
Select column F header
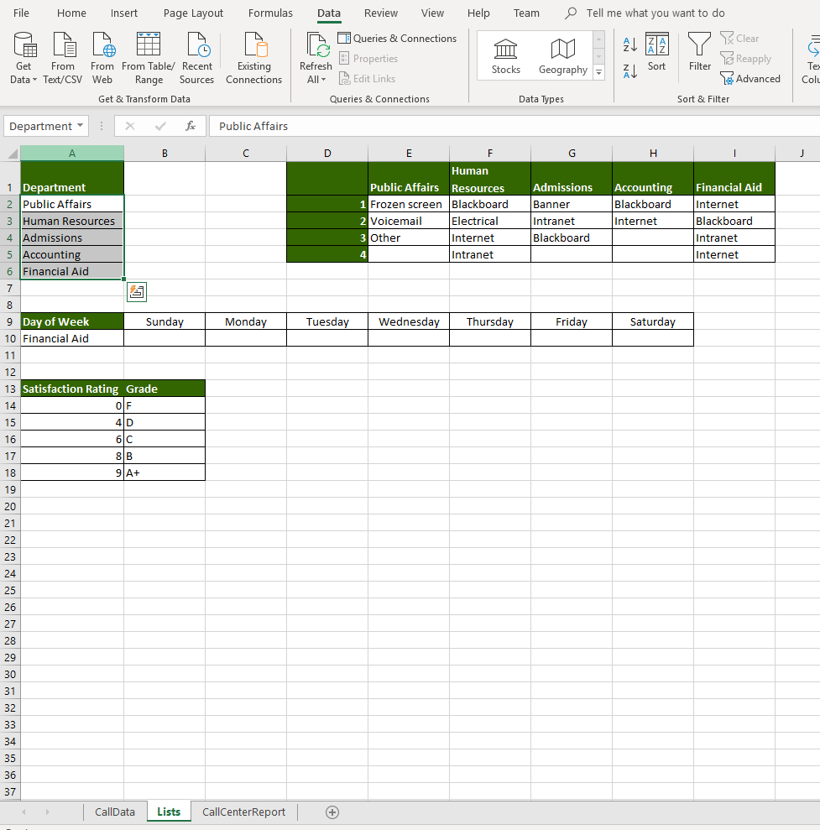click(x=490, y=154)
